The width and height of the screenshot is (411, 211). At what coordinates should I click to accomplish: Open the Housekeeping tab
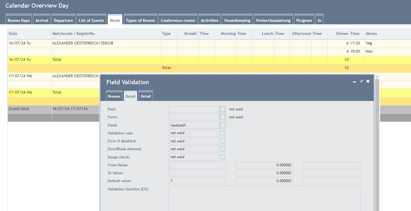[237, 19]
